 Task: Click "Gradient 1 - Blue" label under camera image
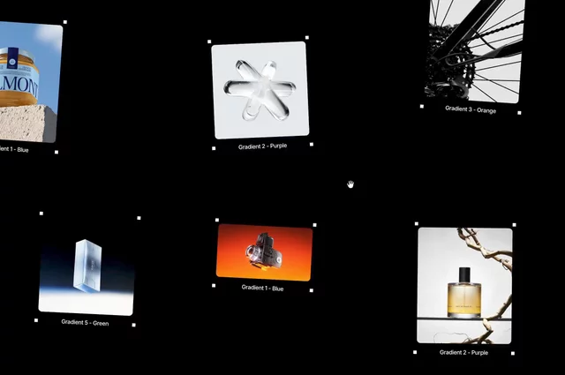(x=263, y=288)
